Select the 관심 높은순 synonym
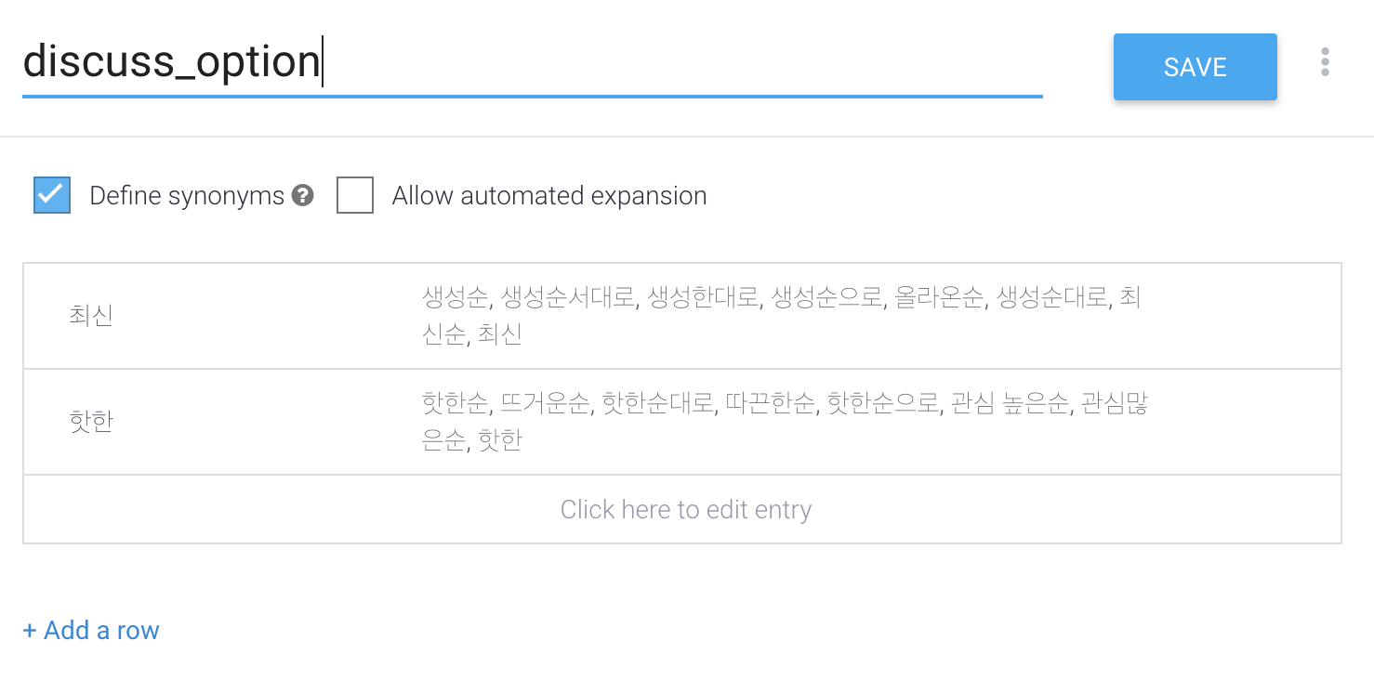This screenshot has height=693, width=1374. click(1010, 404)
